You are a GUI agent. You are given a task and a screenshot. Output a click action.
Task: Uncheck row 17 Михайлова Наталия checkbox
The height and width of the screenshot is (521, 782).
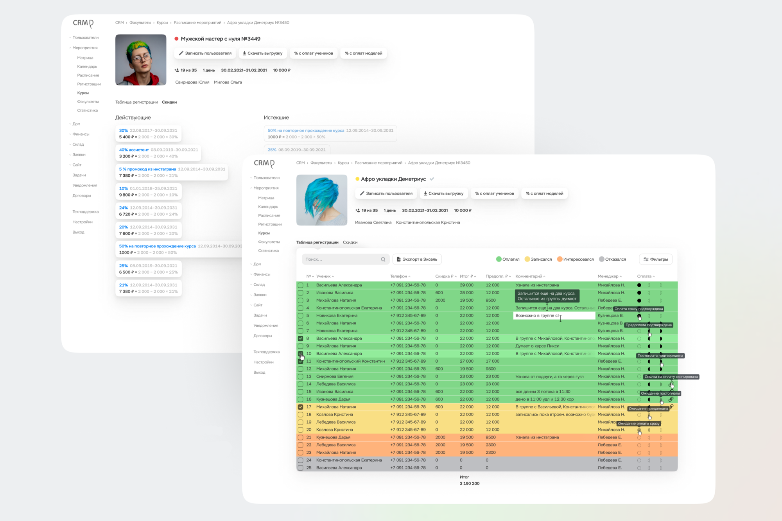pos(300,407)
